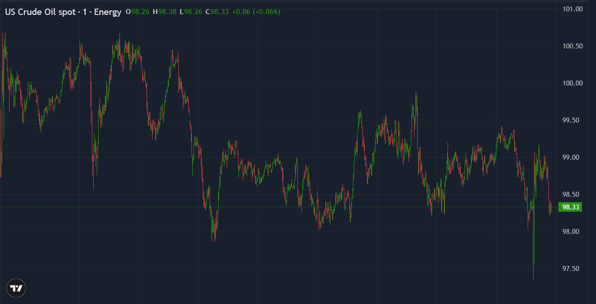Click the candlestick at the chart's highest peak

tap(119, 40)
